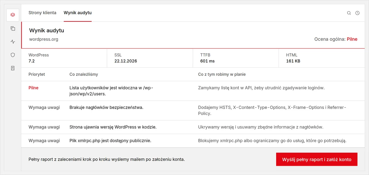Click the SSL metric label
This screenshot has height=175, width=369.
pos(118,55)
